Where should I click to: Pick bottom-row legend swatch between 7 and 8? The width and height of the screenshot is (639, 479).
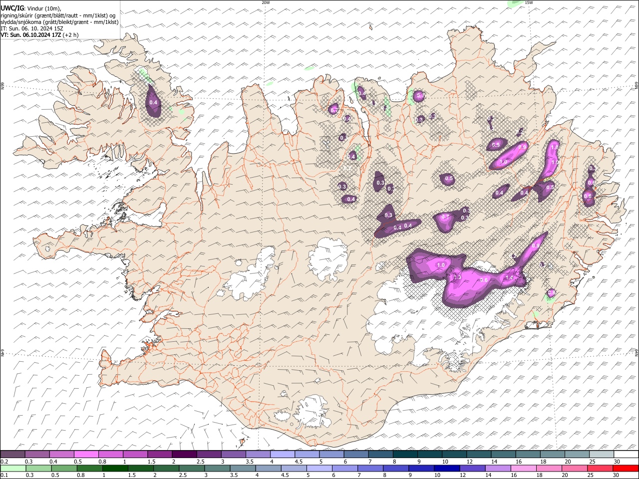[370, 469]
